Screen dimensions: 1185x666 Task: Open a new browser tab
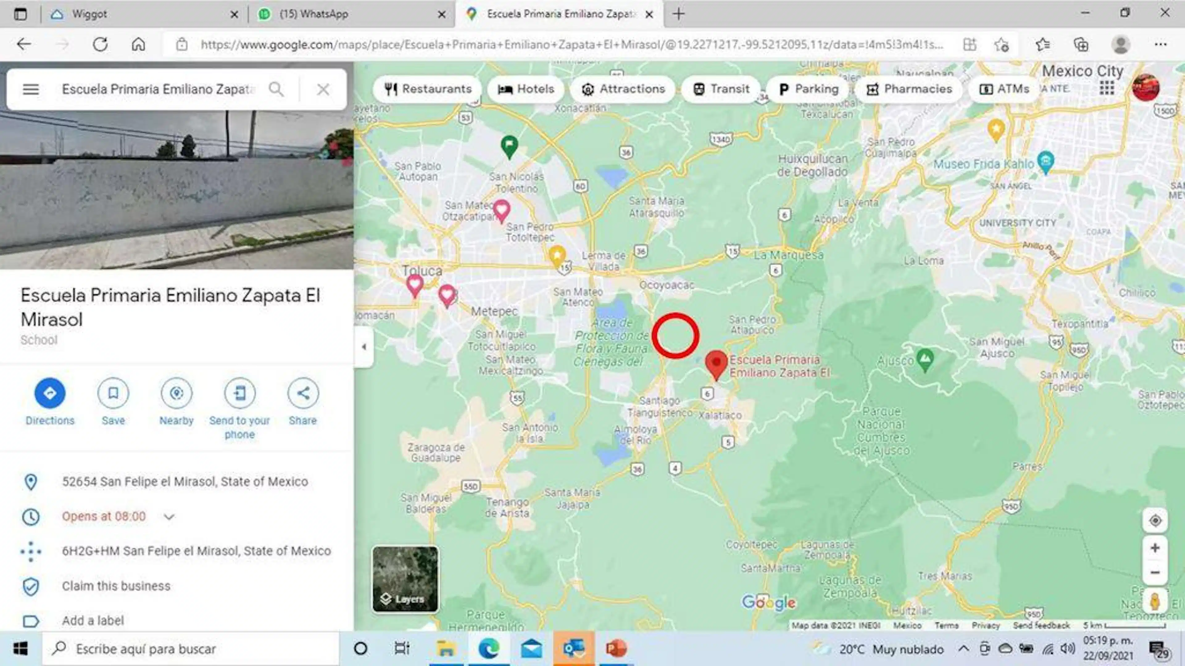click(679, 14)
